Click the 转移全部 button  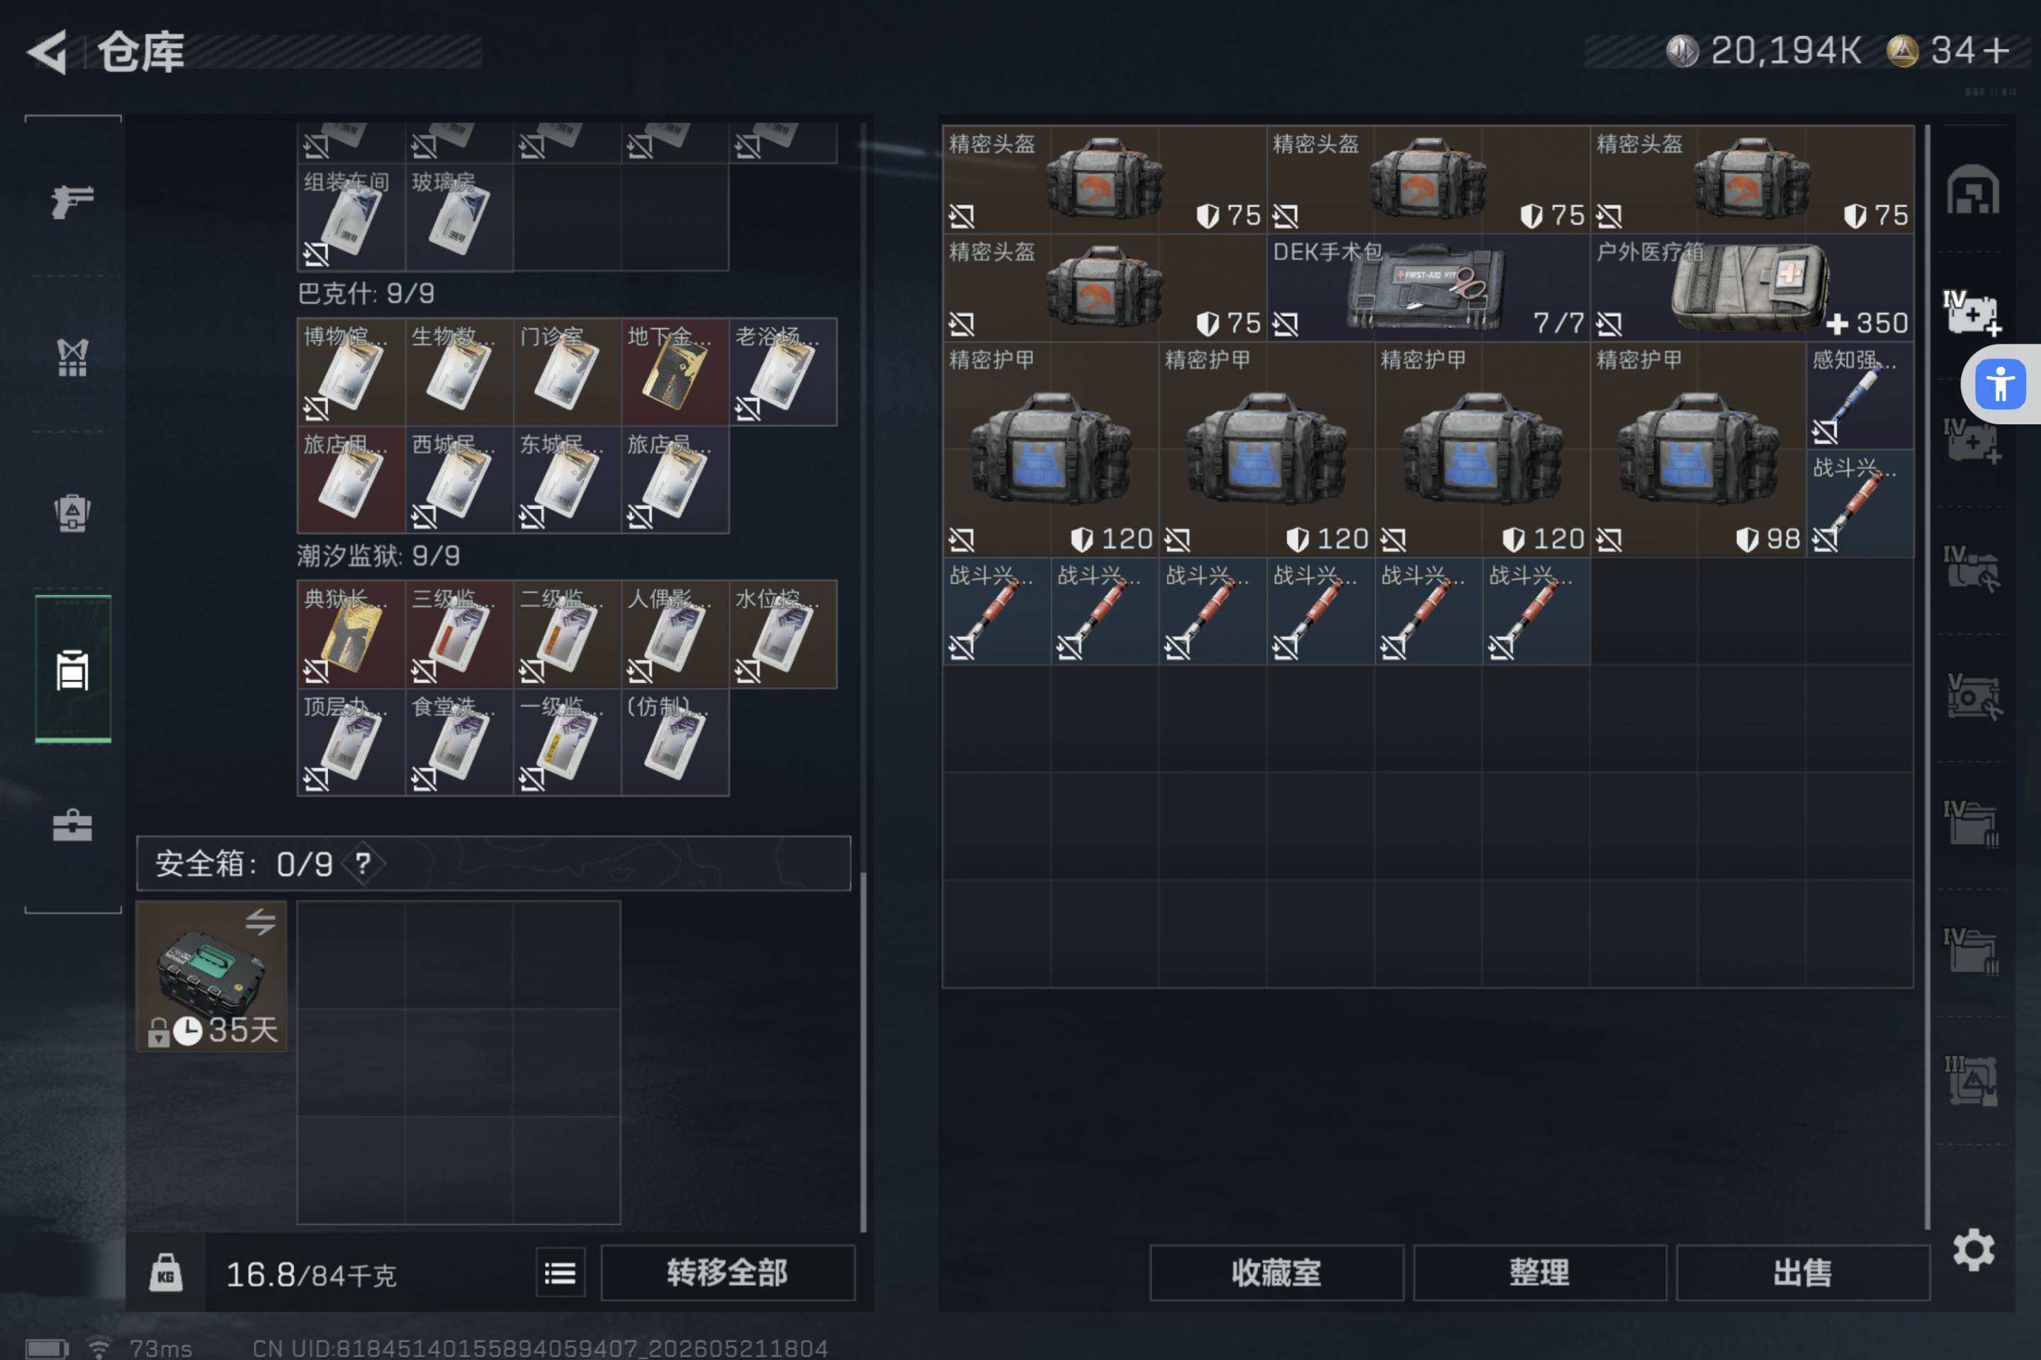point(727,1272)
